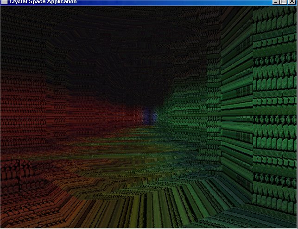This screenshot has width=298, height=229.
Task: Close the Crystal Space Application window
Action: [x=292, y=2]
